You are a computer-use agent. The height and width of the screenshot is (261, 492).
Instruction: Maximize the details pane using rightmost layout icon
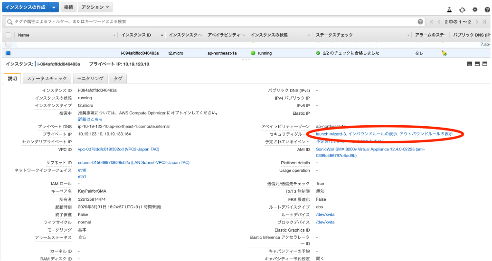pyautogui.click(x=485, y=64)
